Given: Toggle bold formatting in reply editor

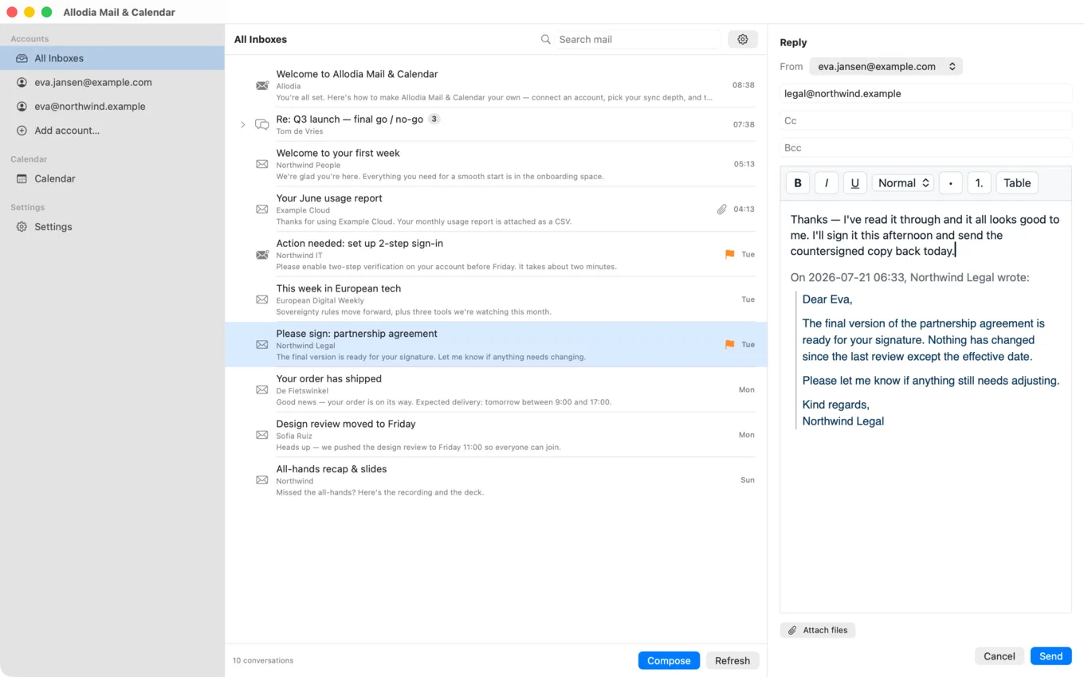Looking at the screenshot, I should [798, 183].
